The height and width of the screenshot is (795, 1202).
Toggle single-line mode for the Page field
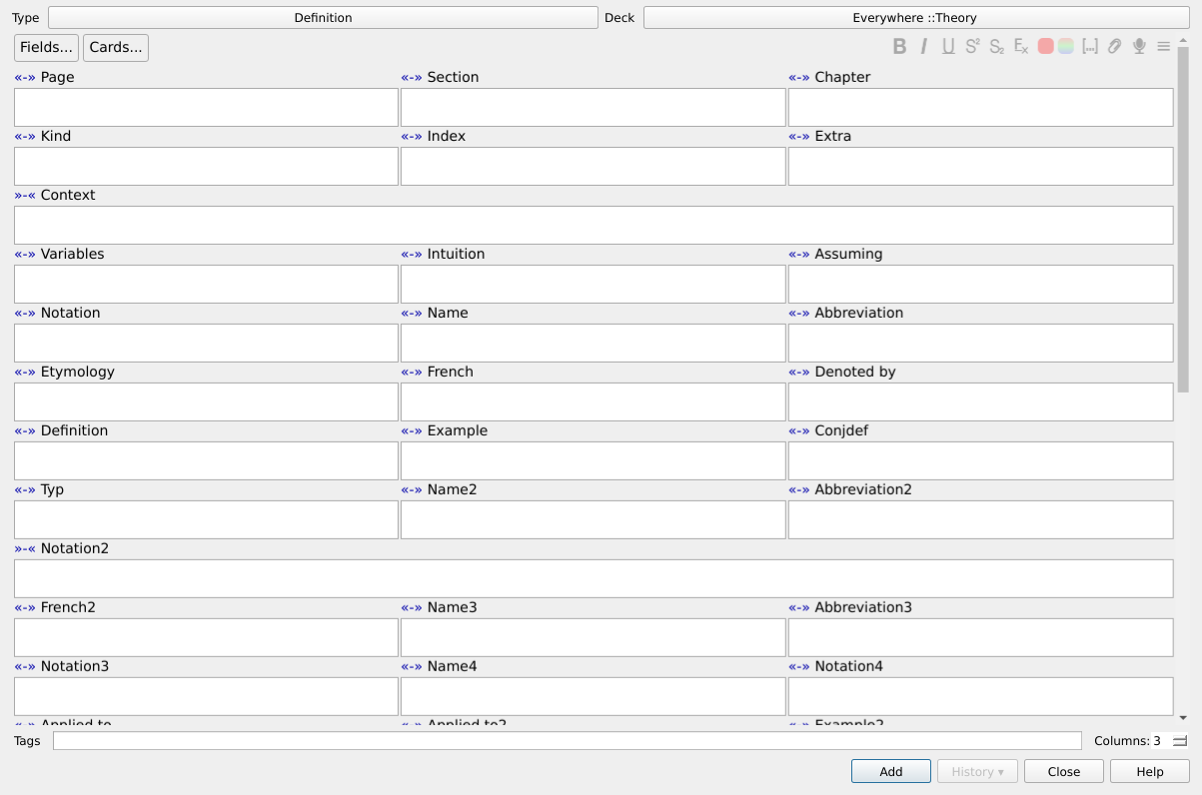pos(24,77)
